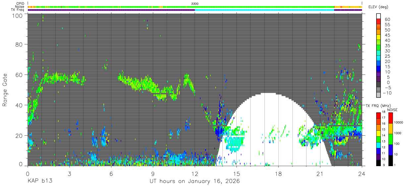Click the TX Freq row label
Image resolution: width=407 pixels, height=188 pixels.
[x=18, y=10]
